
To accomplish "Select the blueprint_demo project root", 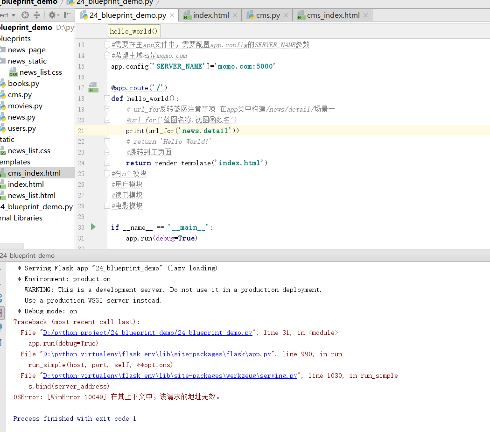I will pos(26,28).
